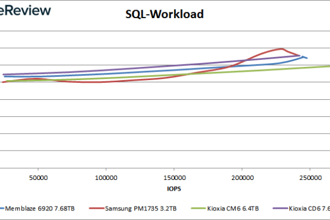Select the 50000 axis value
Viewport: 330px width, 220px height.
[x=38, y=178]
